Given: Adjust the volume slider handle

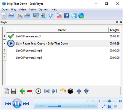Looking at the screenshot, I should point(109,101).
